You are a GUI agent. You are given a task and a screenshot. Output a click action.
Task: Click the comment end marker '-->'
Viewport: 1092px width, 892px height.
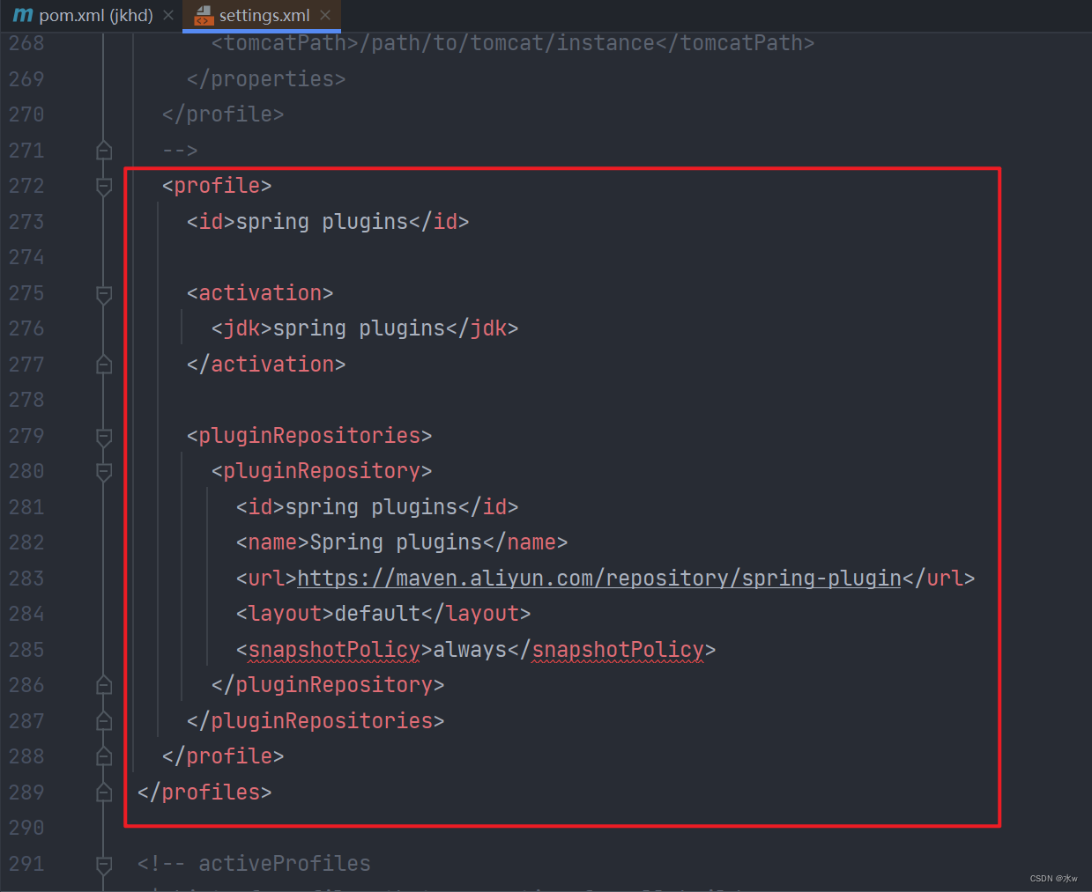[180, 151]
